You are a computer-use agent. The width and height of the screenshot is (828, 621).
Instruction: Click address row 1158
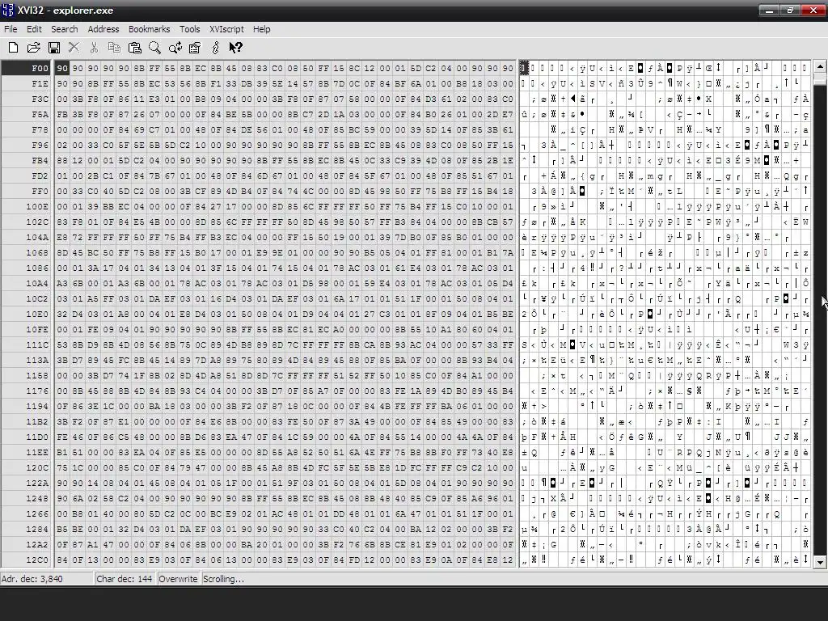(27, 375)
